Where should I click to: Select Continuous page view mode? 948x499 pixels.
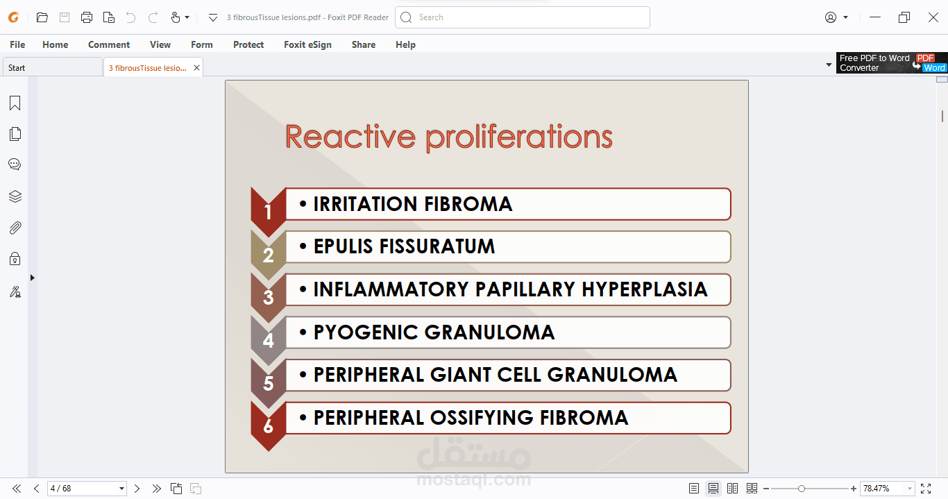coord(713,489)
